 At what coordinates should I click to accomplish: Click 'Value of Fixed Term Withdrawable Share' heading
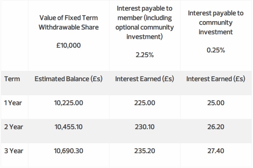tap(68, 23)
